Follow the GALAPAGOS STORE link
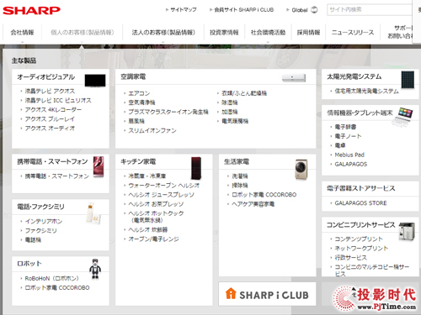 coord(360,203)
